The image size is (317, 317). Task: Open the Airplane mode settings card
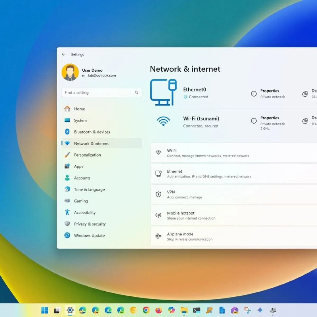click(x=234, y=236)
